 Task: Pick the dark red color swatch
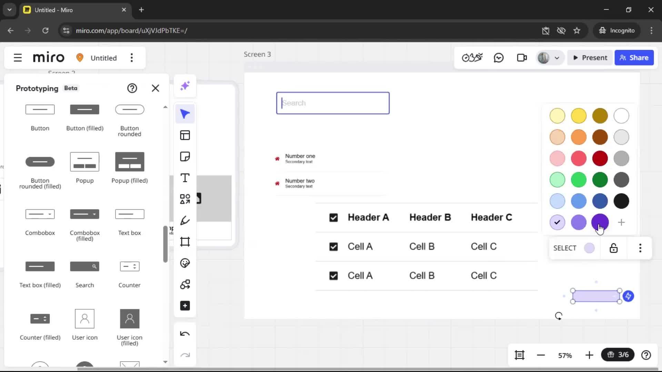point(600,158)
